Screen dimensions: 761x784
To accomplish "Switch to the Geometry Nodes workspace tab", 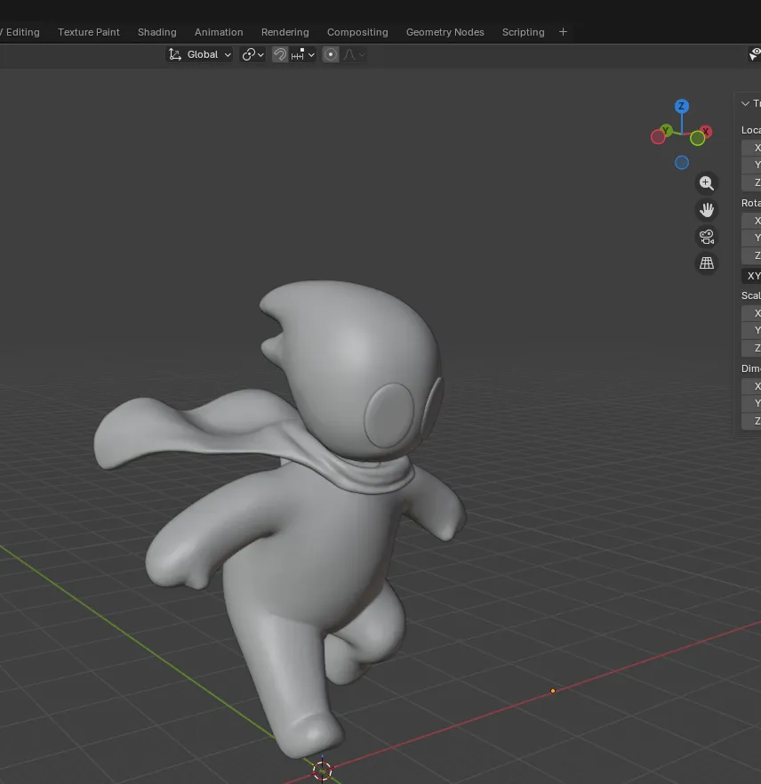I will coord(445,32).
